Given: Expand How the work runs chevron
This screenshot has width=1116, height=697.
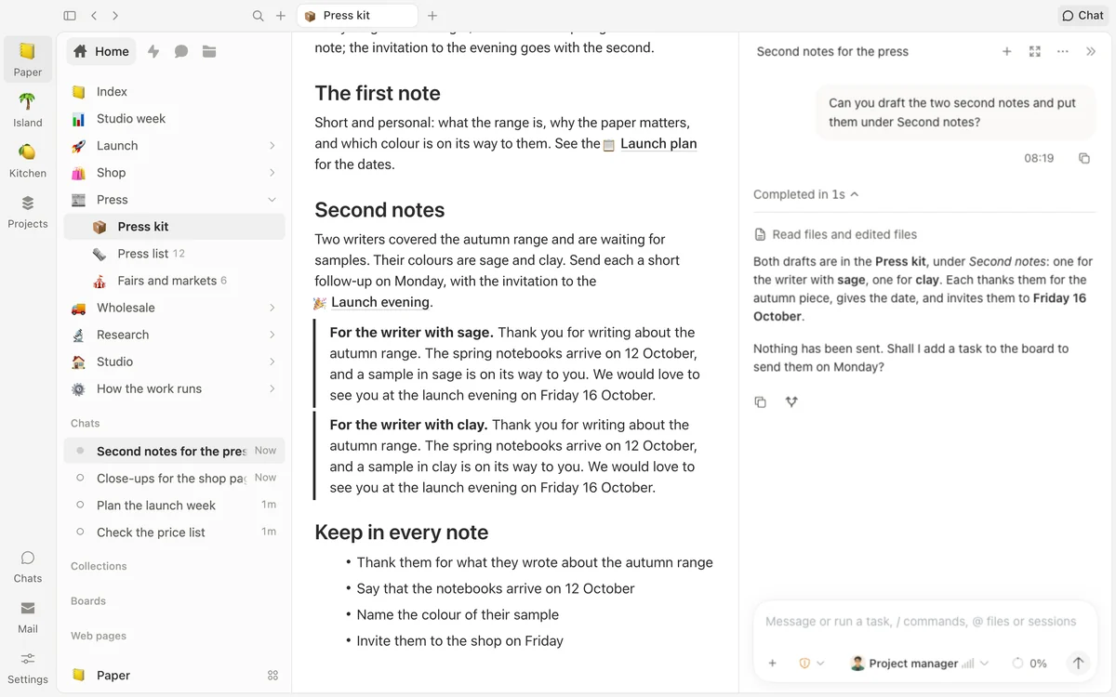Looking at the screenshot, I should click(x=272, y=388).
